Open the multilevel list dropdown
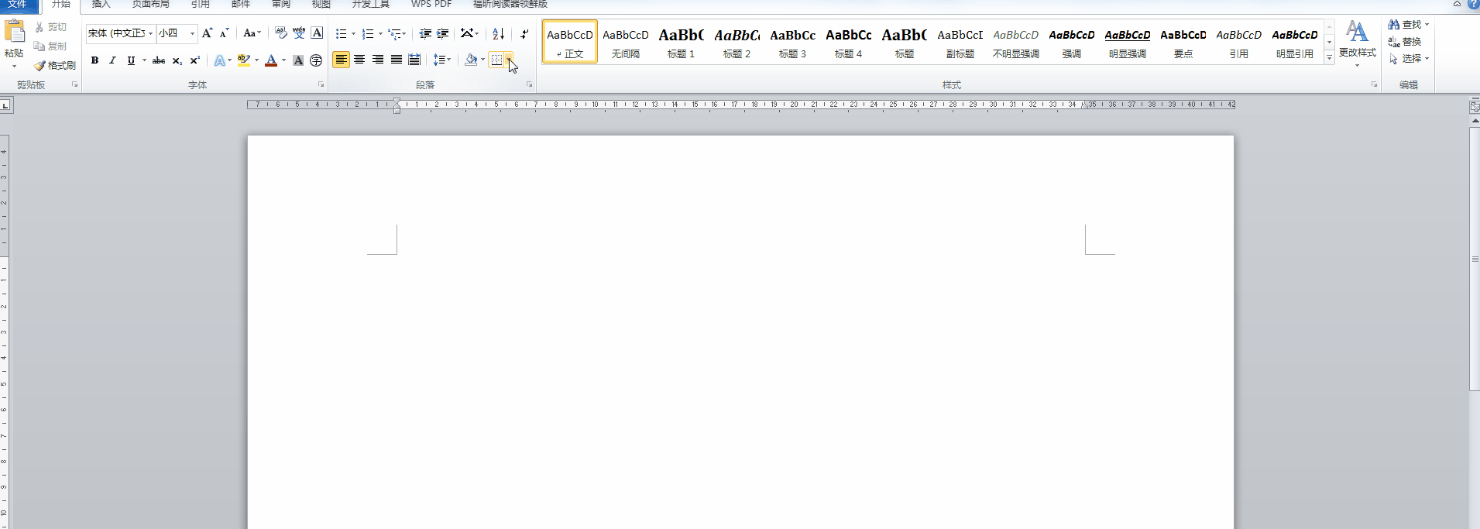 point(397,33)
